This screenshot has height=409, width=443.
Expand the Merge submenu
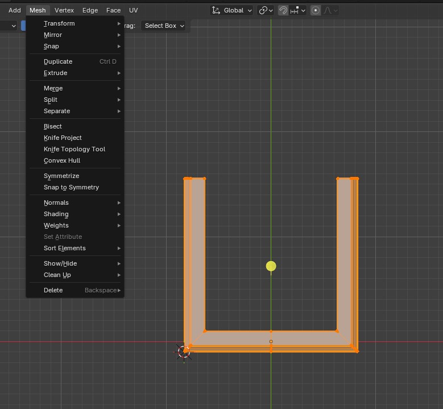click(x=75, y=88)
